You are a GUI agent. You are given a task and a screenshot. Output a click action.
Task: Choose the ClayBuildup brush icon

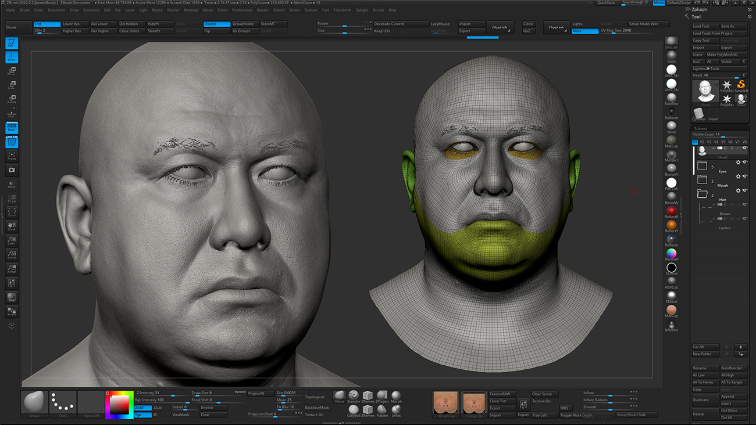click(354, 411)
